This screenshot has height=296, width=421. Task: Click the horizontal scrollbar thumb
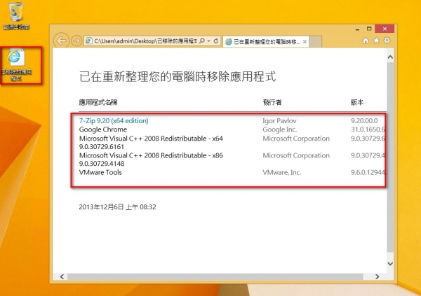point(215,276)
